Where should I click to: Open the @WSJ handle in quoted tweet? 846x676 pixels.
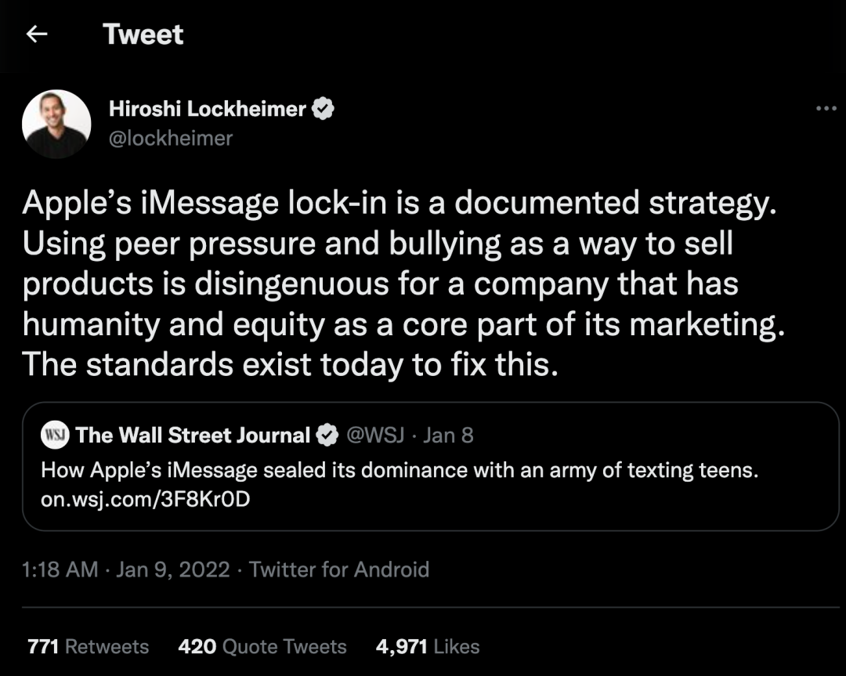[x=375, y=435]
